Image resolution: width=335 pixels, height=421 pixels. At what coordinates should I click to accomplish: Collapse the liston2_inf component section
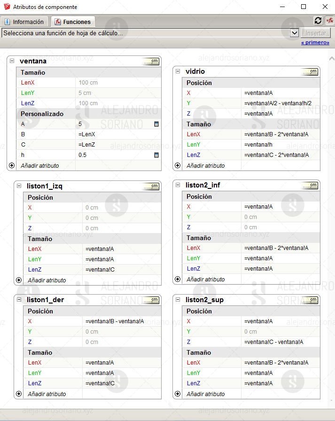(178, 185)
